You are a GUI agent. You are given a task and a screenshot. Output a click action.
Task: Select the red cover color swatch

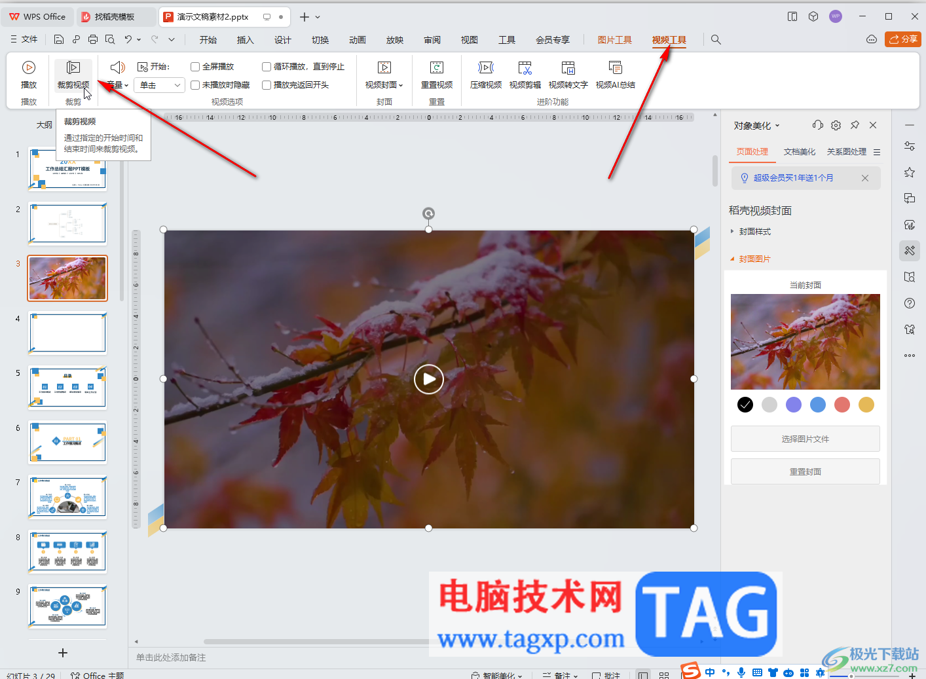[x=842, y=405]
